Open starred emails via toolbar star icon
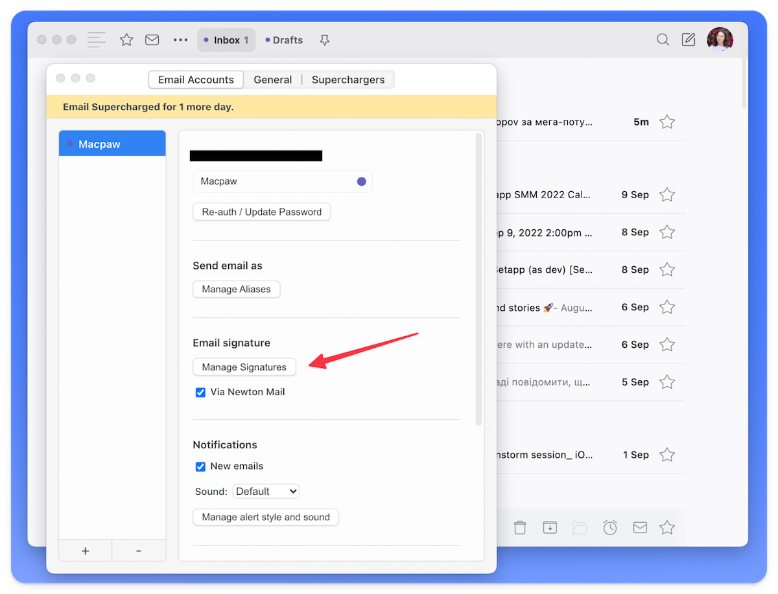 (x=126, y=40)
